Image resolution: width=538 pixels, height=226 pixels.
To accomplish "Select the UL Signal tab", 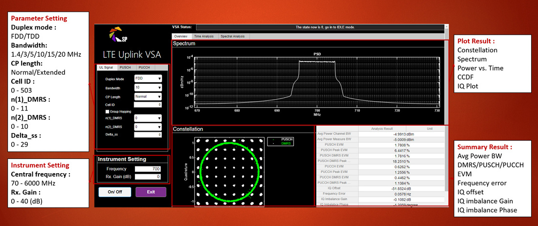I will (x=106, y=68).
